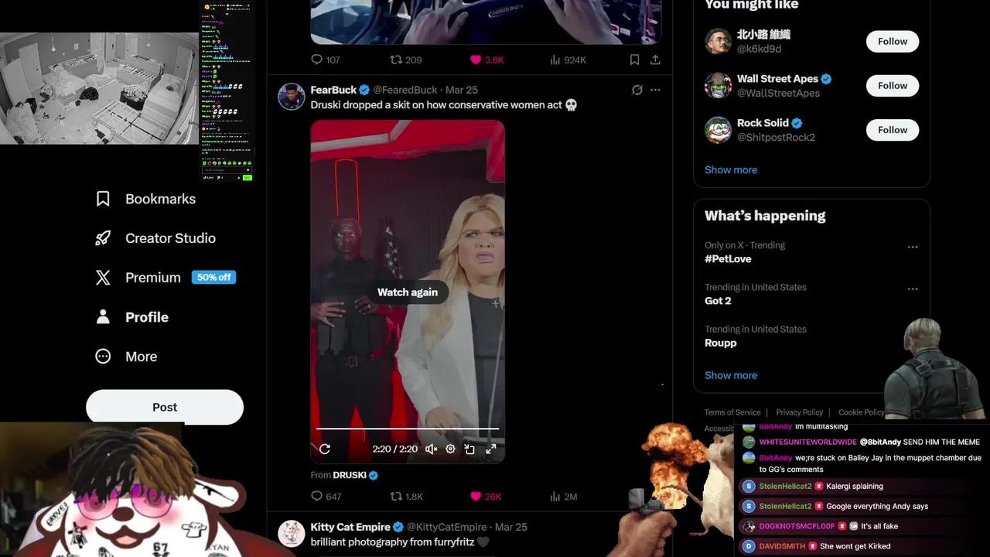This screenshot has height=557, width=990.
Task: Follow Rock Solid account
Action: coord(893,130)
